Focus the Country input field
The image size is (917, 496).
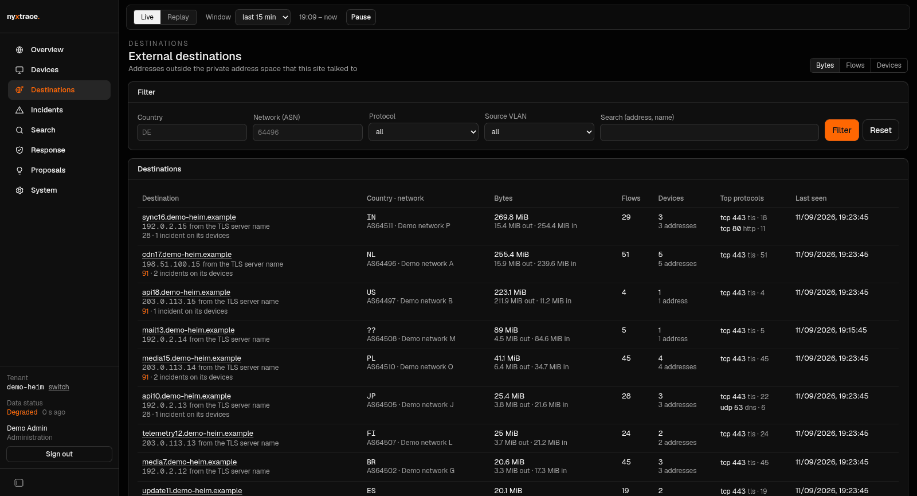click(192, 132)
